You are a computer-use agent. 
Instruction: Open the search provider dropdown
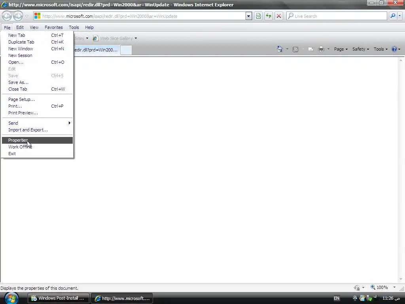click(399, 16)
